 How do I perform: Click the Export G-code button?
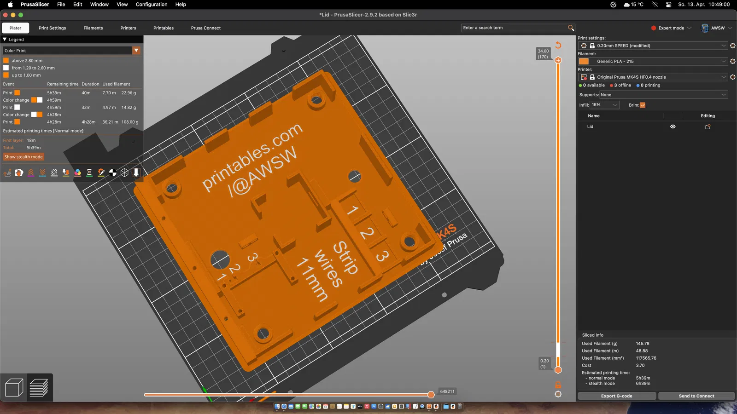(x=616, y=396)
